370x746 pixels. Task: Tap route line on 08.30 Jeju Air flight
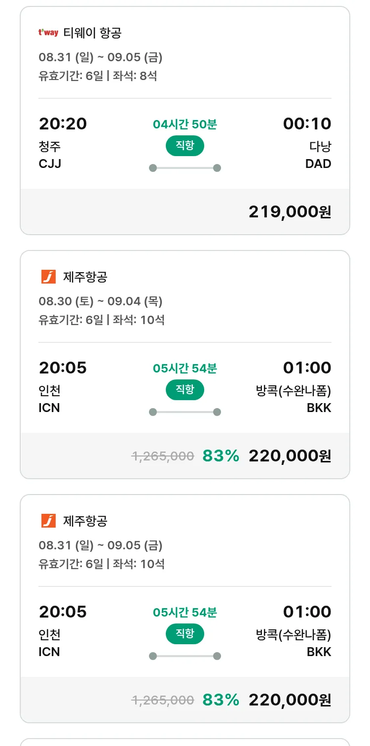(x=185, y=412)
